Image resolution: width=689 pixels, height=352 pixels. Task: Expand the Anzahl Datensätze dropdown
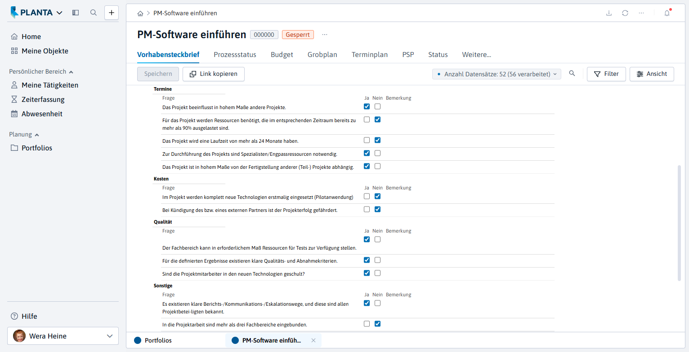[497, 74]
